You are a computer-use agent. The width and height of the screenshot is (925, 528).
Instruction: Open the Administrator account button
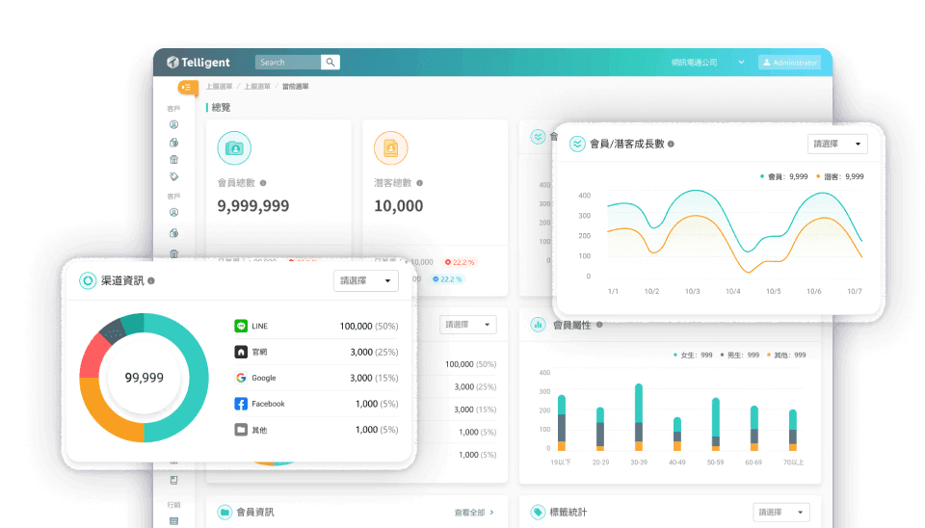pos(789,62)
